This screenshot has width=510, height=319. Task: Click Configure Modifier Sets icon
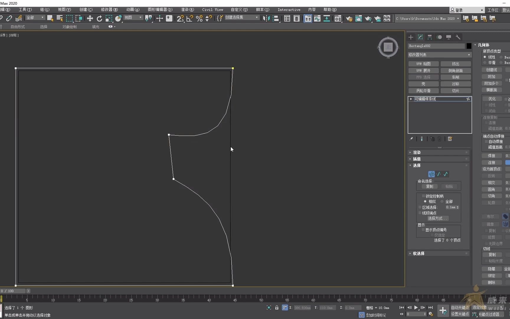point(450,139)
